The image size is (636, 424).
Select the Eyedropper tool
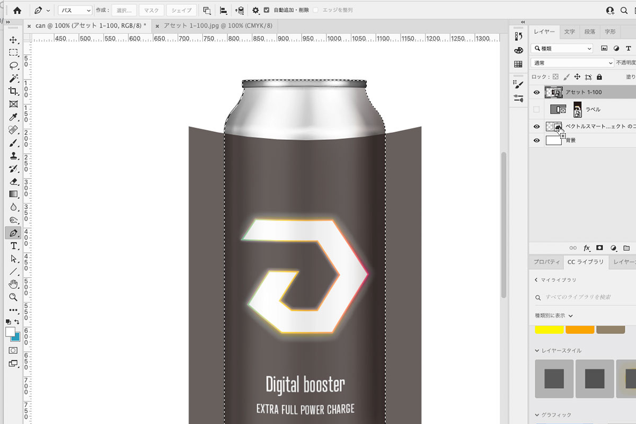(14, 117)
